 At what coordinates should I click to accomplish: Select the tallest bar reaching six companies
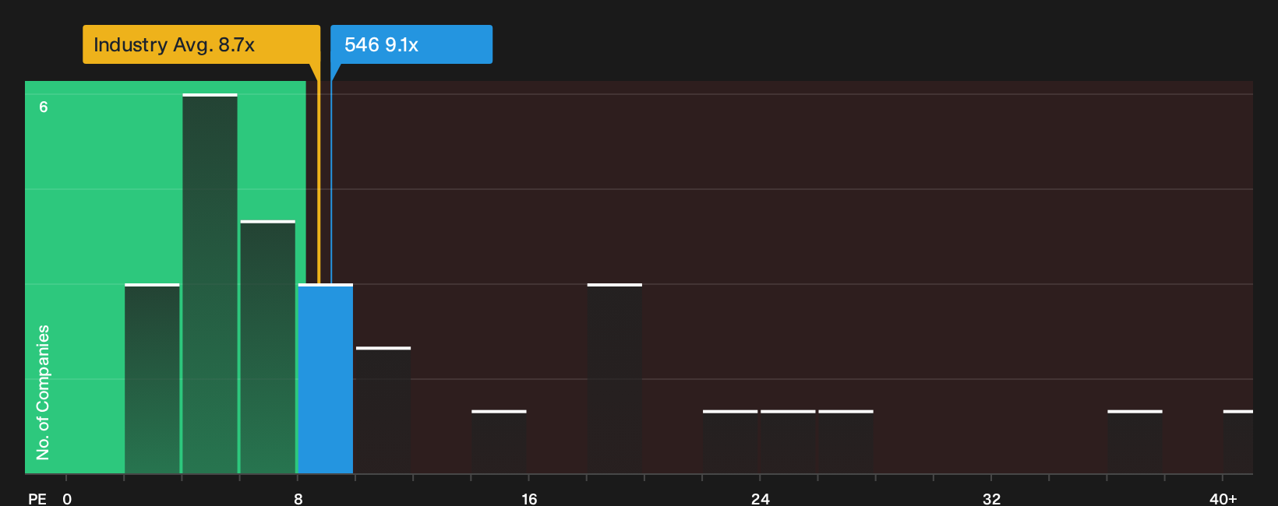210,284
